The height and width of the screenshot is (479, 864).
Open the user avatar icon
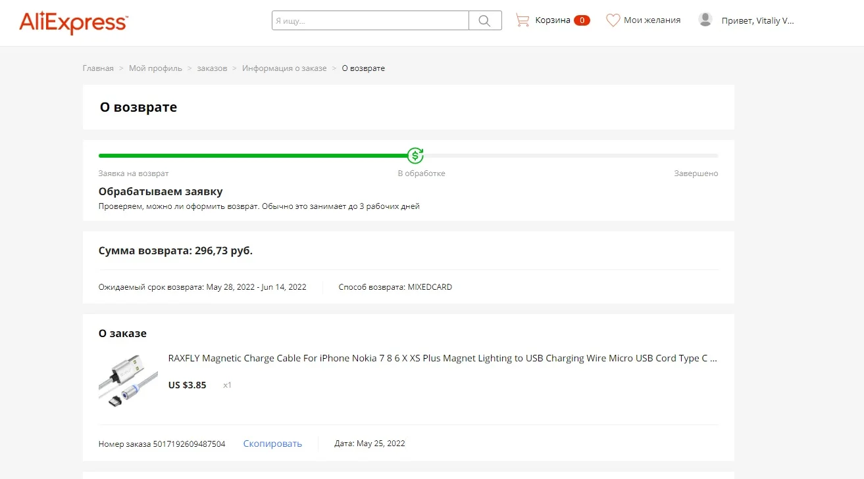coord(705,20)
